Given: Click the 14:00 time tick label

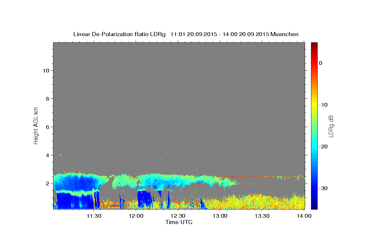Looking at the screenshot, I should (x=304, y=216).
